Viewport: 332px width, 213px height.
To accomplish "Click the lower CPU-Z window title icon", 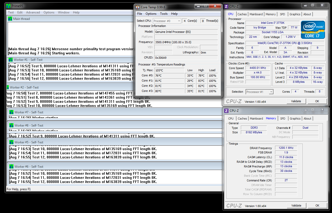I will coord(226,111).
